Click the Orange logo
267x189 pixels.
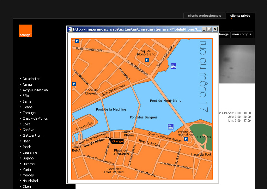[x=26, y=31]
